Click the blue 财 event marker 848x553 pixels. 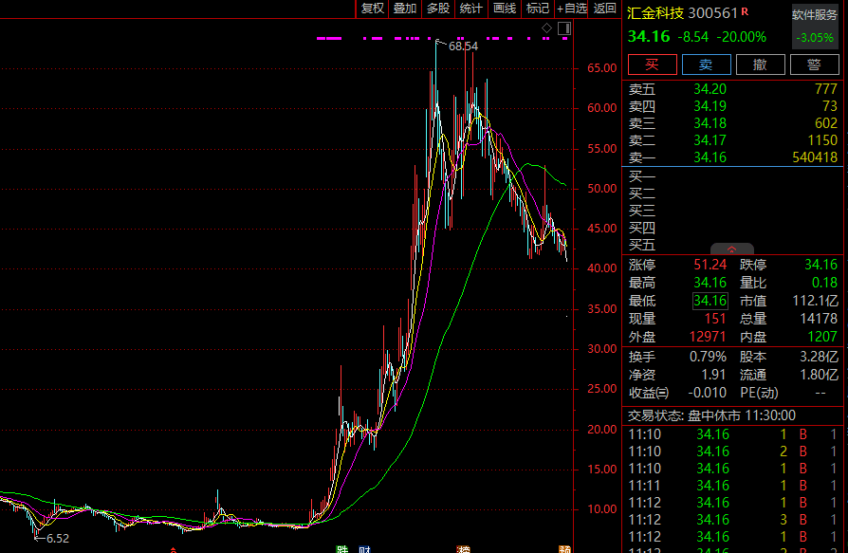(364, 549)
